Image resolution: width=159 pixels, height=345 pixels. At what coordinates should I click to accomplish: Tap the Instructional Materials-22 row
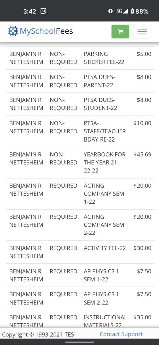pyautogui.click(x=80, y=319)
